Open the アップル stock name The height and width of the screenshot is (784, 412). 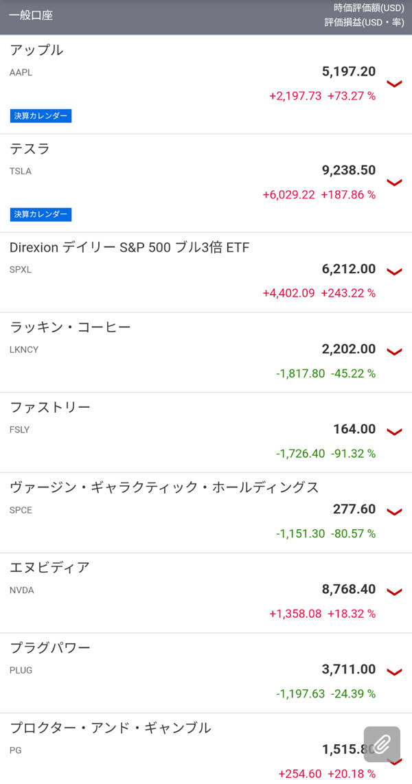pos(36,50)
